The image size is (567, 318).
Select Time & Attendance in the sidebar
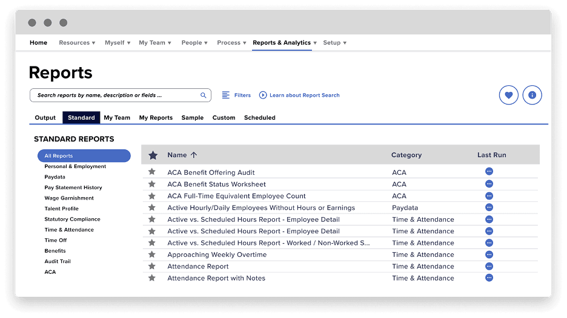(69, 230)
